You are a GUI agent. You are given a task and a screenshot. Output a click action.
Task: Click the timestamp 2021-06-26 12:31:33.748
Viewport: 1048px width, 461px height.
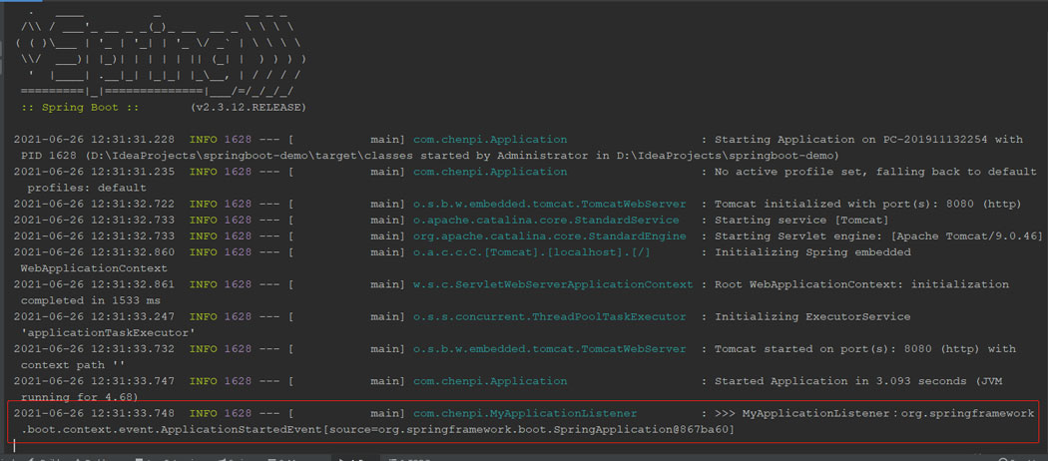click(x=94, y=413)
